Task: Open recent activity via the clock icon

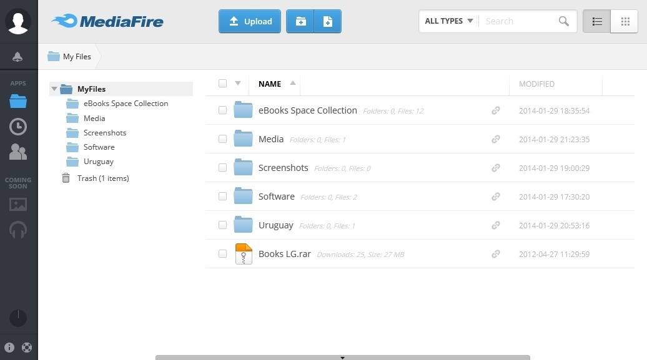Action: (18, 126)
